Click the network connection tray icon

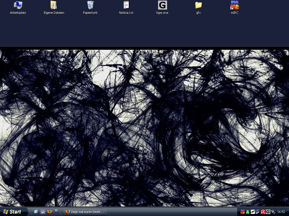[x=258, y=212]
